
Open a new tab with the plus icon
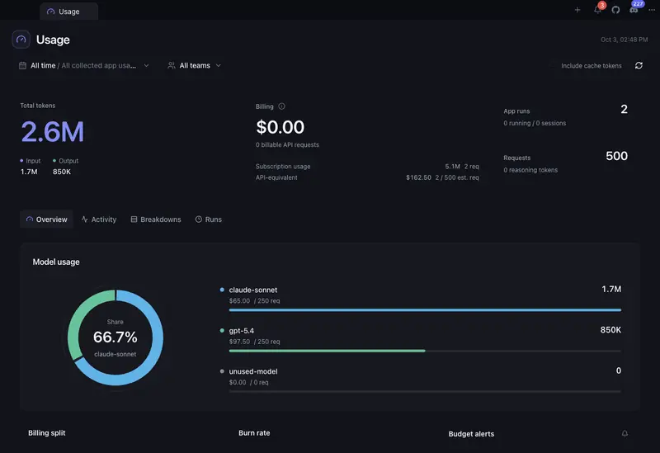(577, 10)
